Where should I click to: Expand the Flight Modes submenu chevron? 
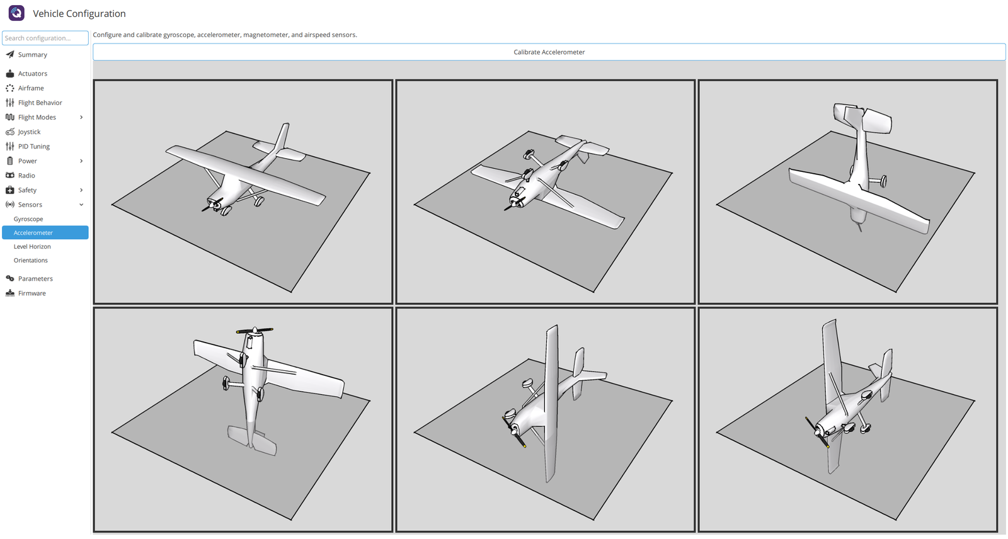pos(81,117)
